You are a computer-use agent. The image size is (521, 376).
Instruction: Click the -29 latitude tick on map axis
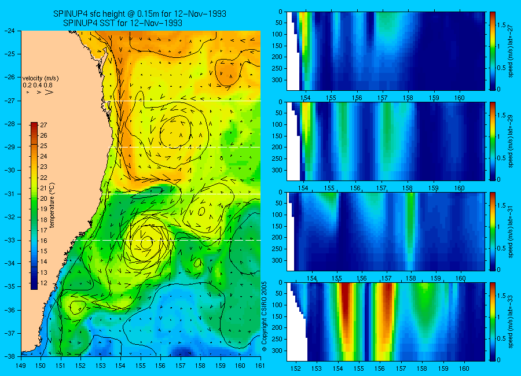(10, 147)
